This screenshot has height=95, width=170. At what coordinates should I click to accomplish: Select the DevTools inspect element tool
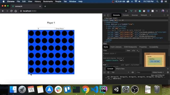click(104, 15)
